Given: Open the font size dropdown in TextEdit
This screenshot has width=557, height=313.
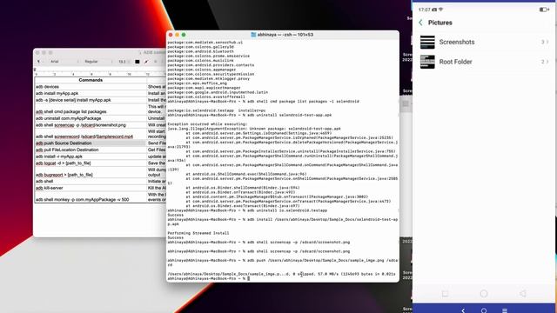Looking at the screenshot, I should [x=124, y=62].
